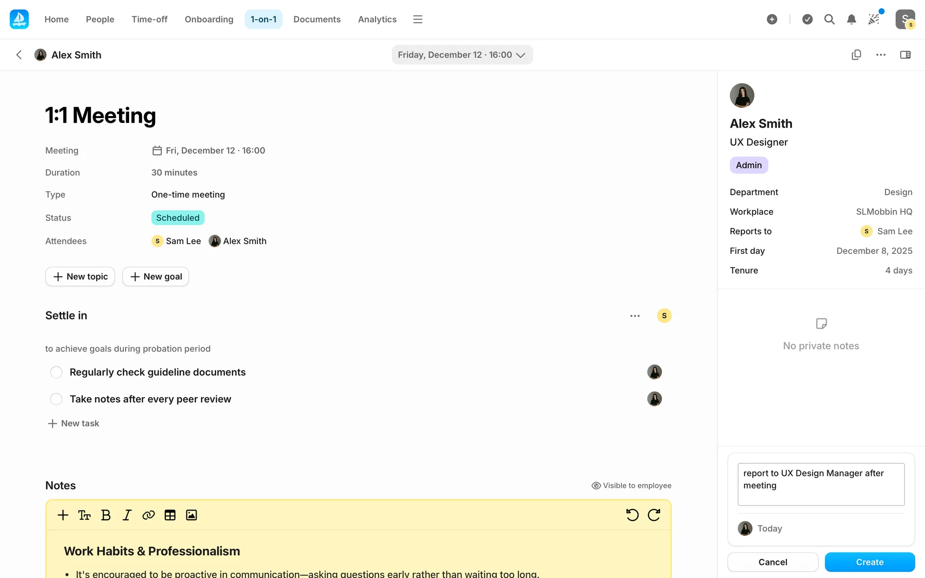This screenshot has height=578, width=925.
Task: Expand the Friday, December 12 date dropdown
Action: point(462,55)
